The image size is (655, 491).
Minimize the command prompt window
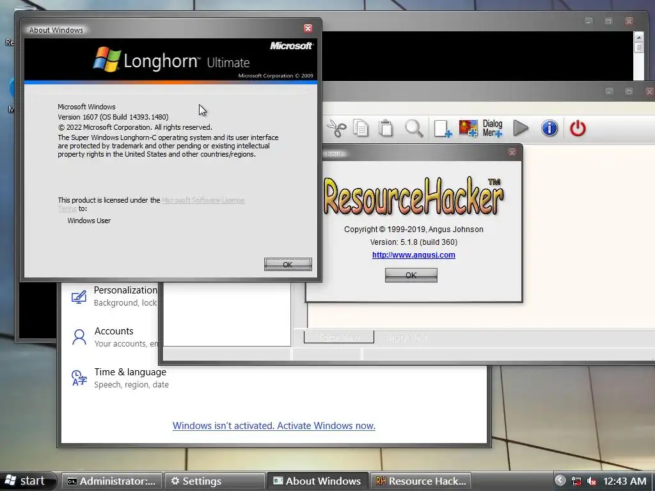pyautogui.click(x=588, y=21)
